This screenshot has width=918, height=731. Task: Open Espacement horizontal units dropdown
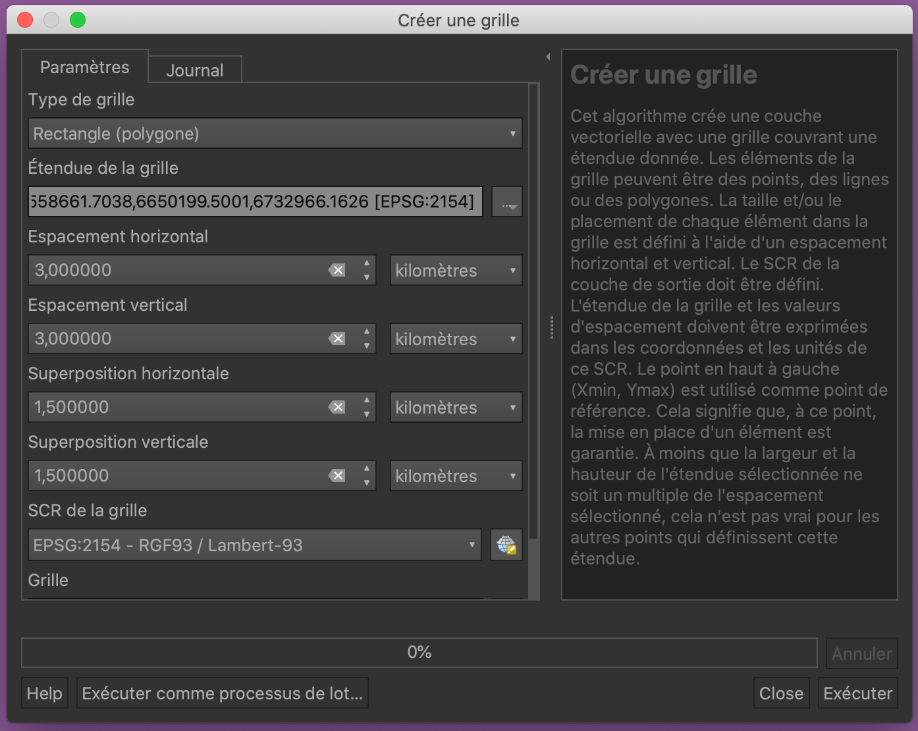(x=456, y=271)
